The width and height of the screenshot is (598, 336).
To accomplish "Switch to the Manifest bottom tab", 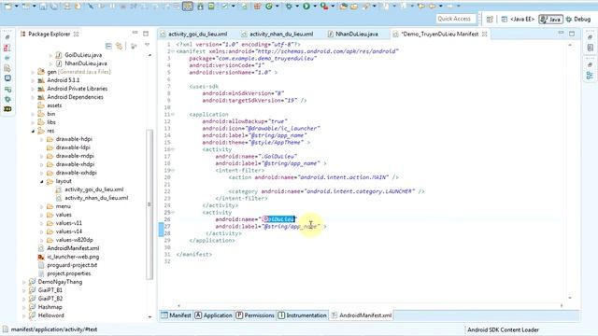I will click(176, 315).
